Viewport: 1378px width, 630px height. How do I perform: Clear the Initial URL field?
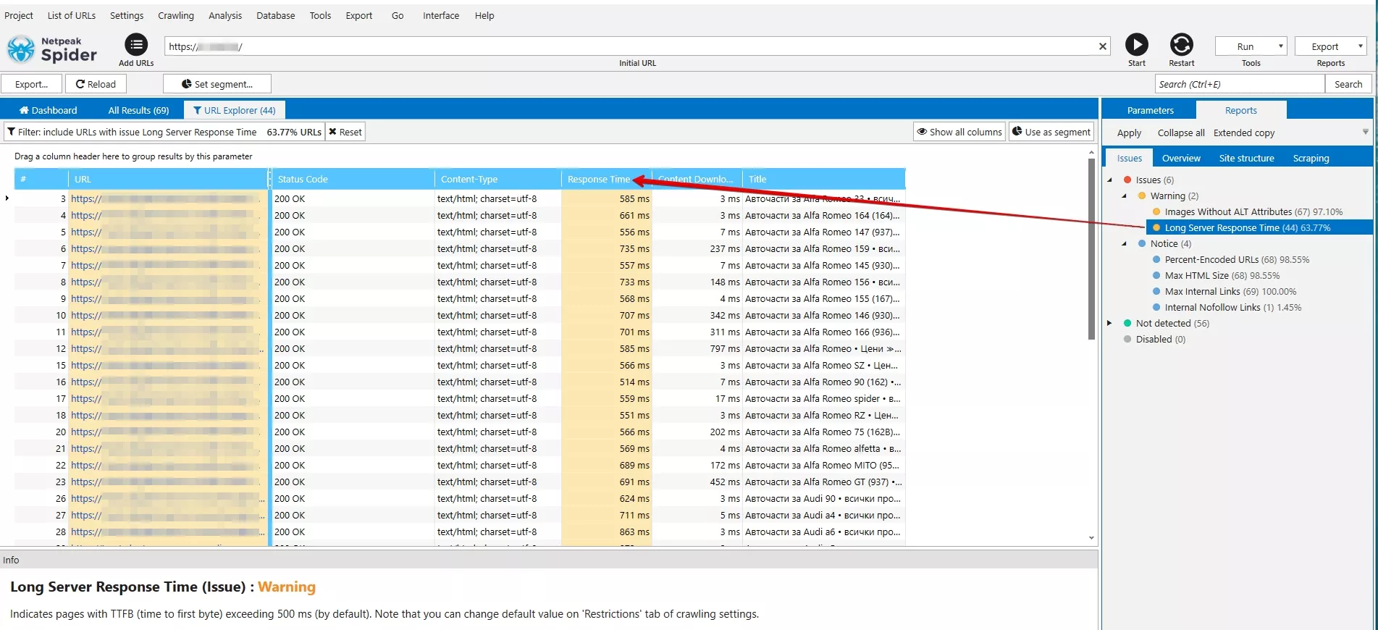pyautogui.click(x=1103, y=46)
